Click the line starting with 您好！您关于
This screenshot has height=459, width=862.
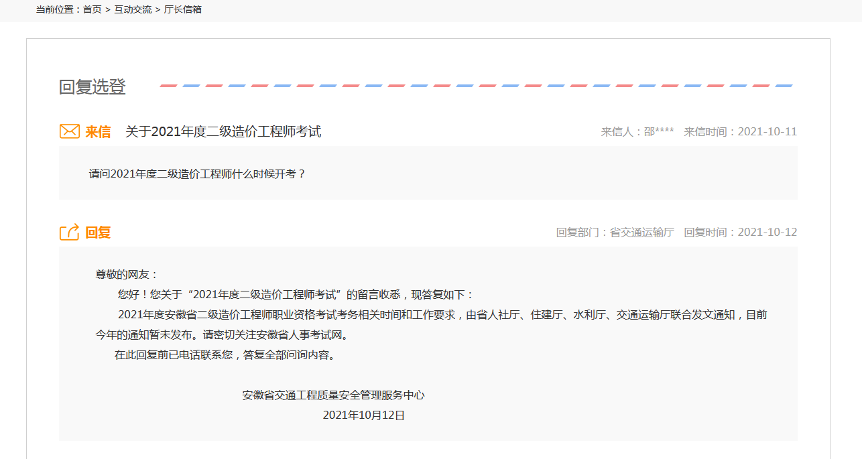click(296, 294)
